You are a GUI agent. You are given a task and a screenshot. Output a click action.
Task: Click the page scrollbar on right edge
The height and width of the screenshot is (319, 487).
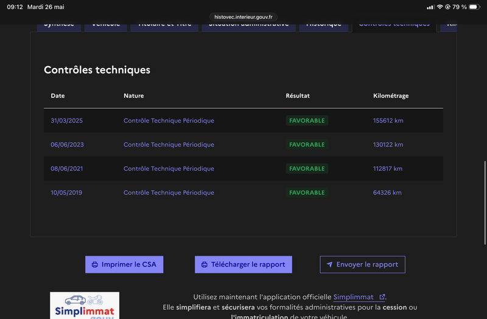click(x=485, y=203)
